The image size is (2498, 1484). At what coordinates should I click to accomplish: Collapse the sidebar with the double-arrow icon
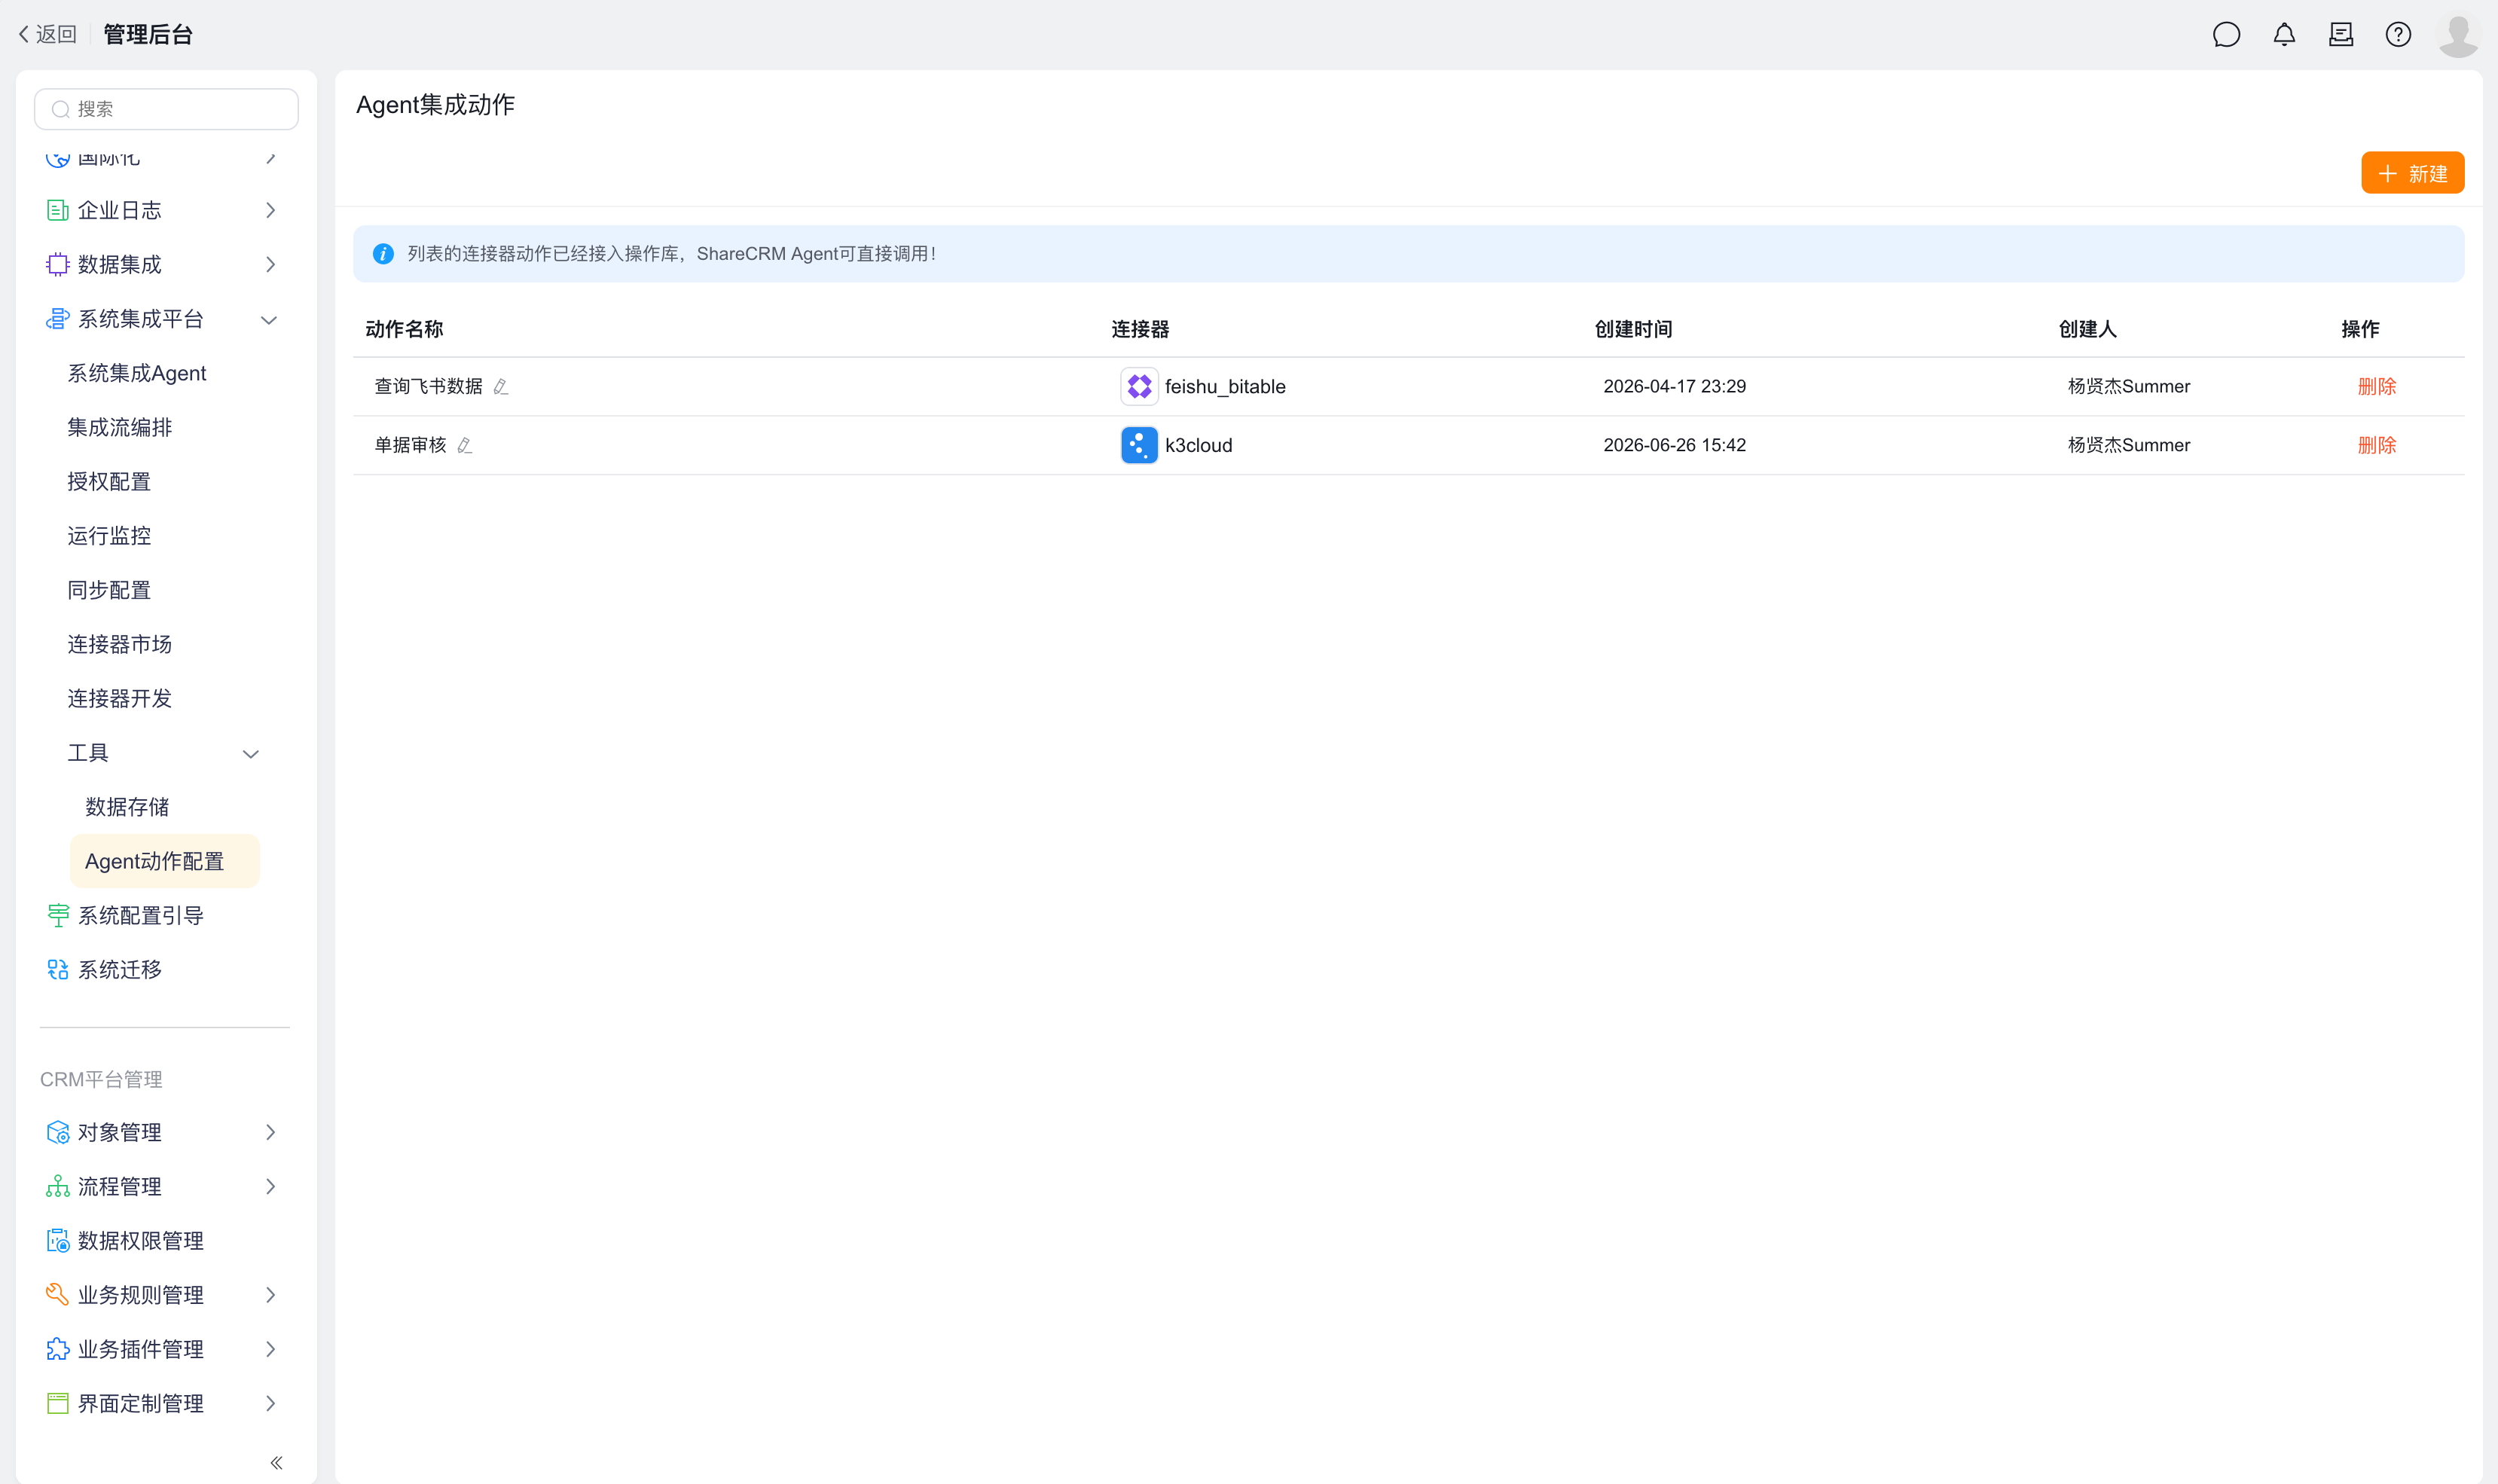point(277,1463)
